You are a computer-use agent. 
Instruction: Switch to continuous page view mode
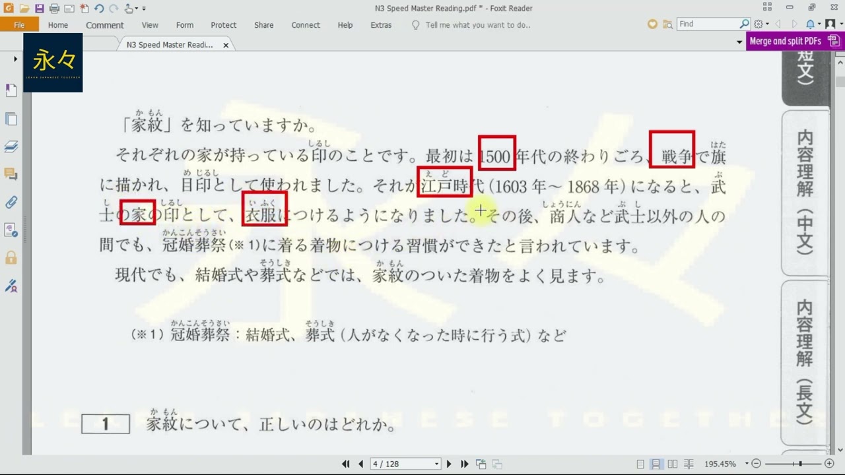pos(656,464)
